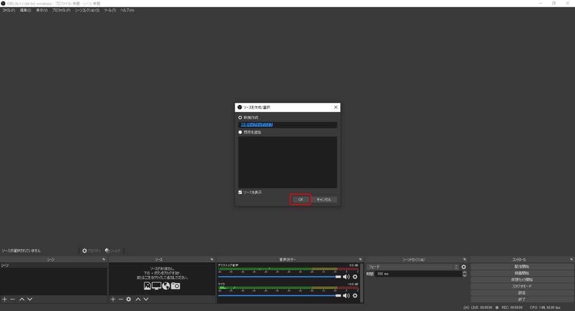Select the 既存を追加 radio button
This screenshot has width=575, height=311.
(240, 132)
